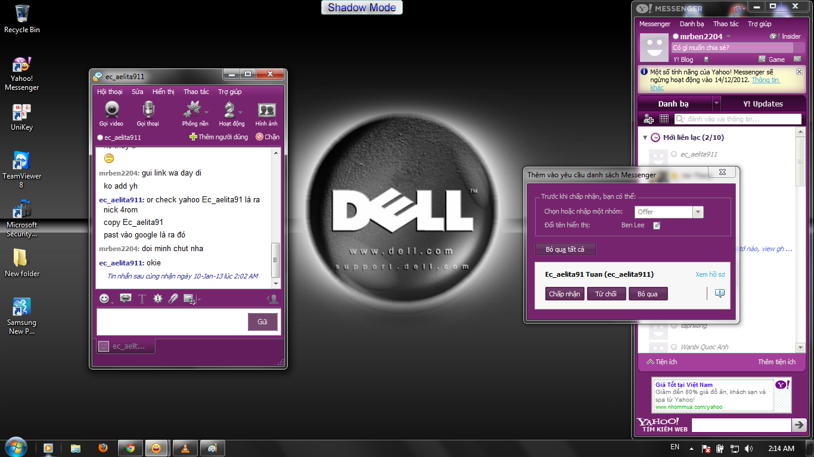Image resolution: width=814 pixels, height=457 pixels.
Task: Switch to the Y! Updates tab
Action: [763, 104]
